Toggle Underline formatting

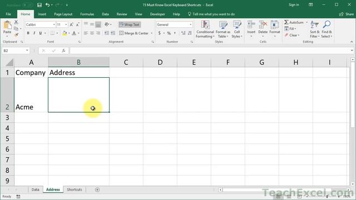tap(41, 33)
